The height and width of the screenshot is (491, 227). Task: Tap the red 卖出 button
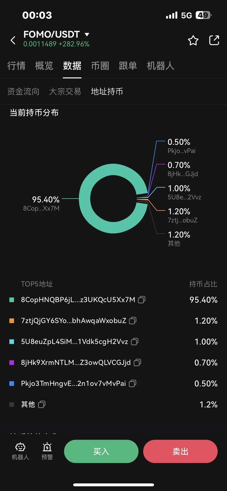click(180, 451)
